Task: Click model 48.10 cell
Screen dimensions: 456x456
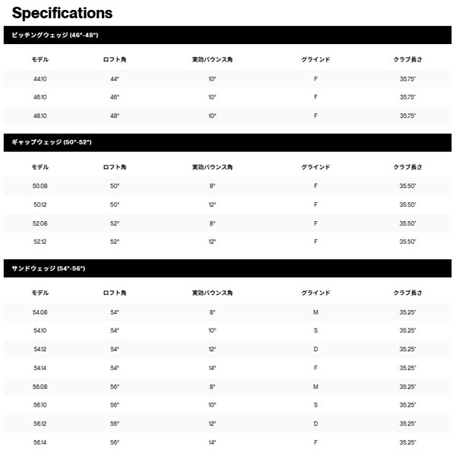Action: pyautogui.click(x=40, y=116)
